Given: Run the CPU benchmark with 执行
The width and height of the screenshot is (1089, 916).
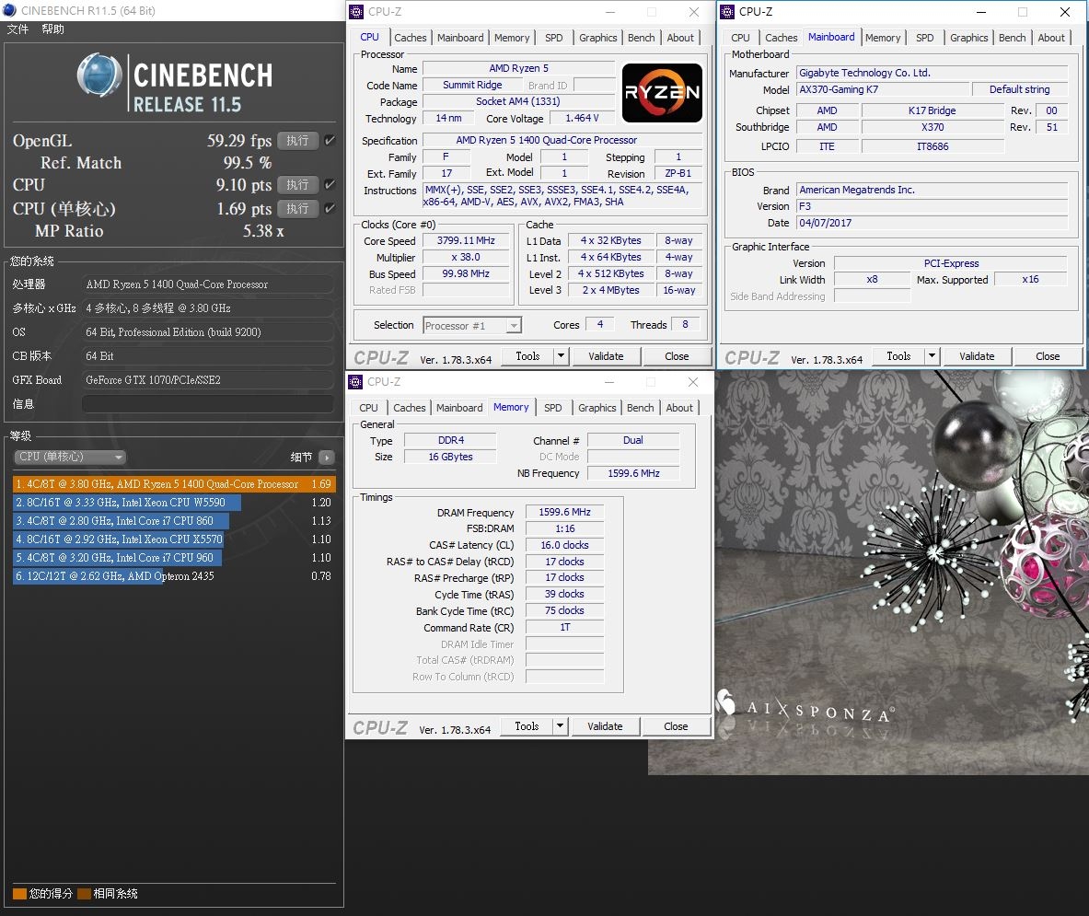Looking at the screenshot, I should click(298, 185).
